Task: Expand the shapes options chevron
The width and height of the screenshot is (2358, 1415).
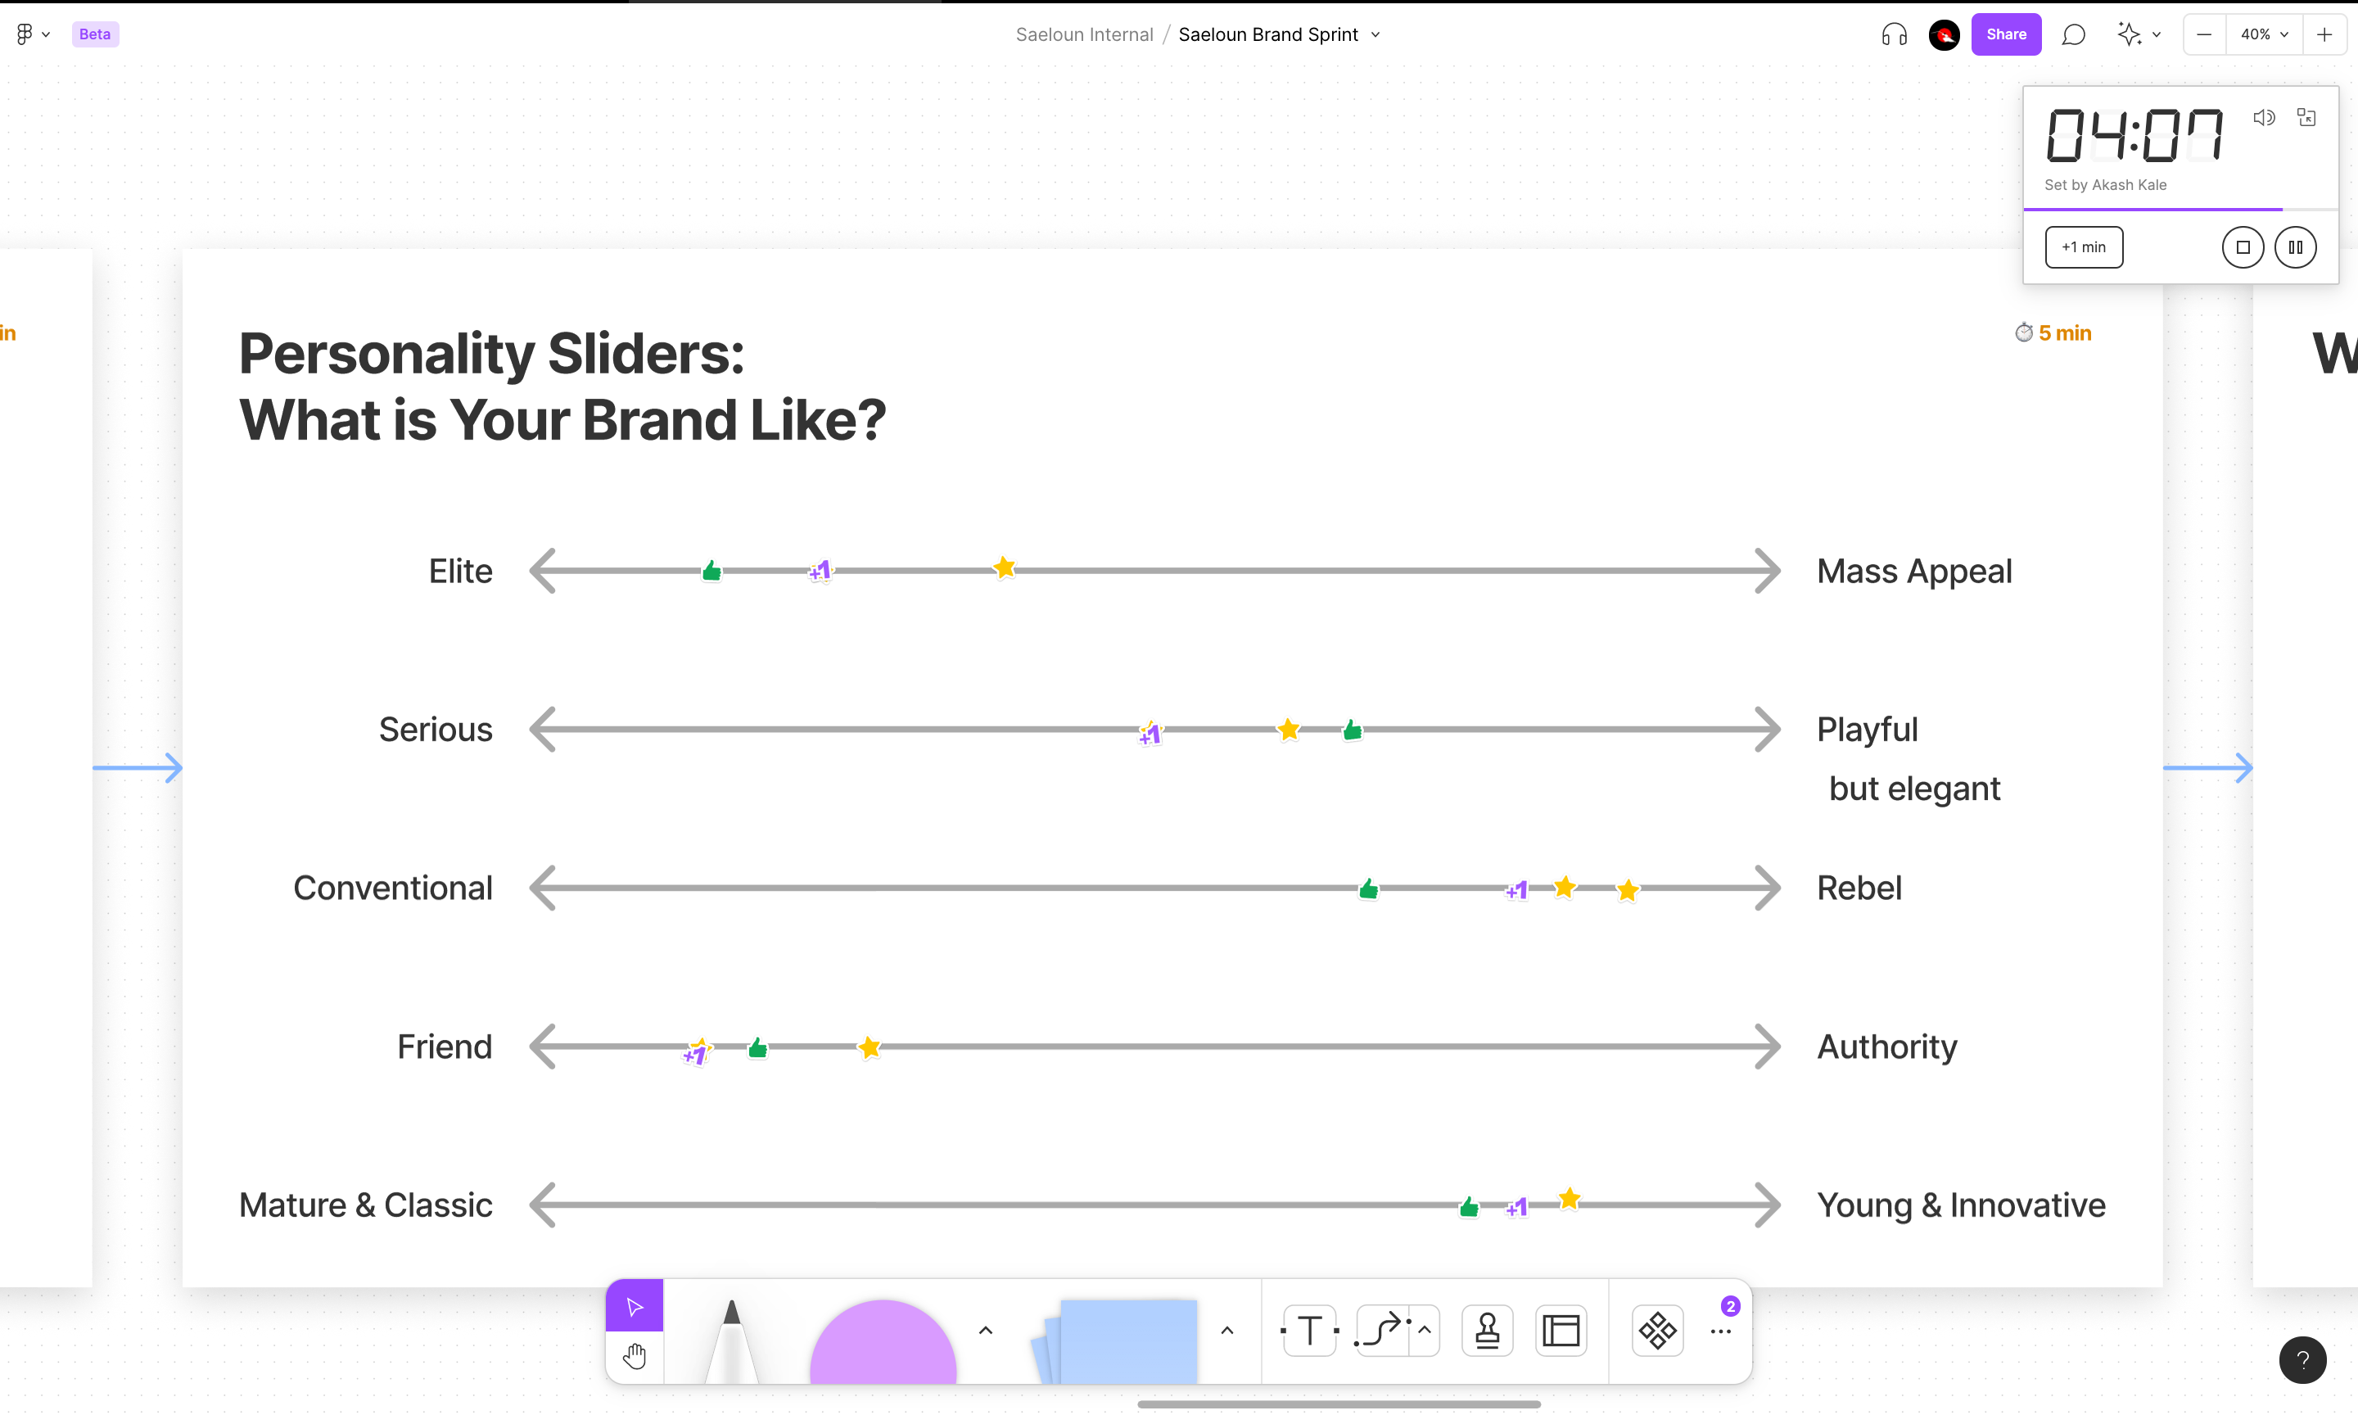Action: tap(986, 1330)
